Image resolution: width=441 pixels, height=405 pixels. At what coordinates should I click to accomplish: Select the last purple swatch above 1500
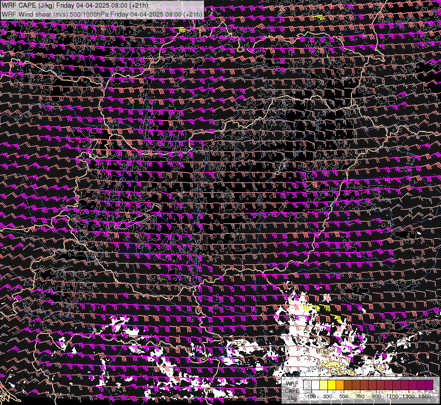429,385
